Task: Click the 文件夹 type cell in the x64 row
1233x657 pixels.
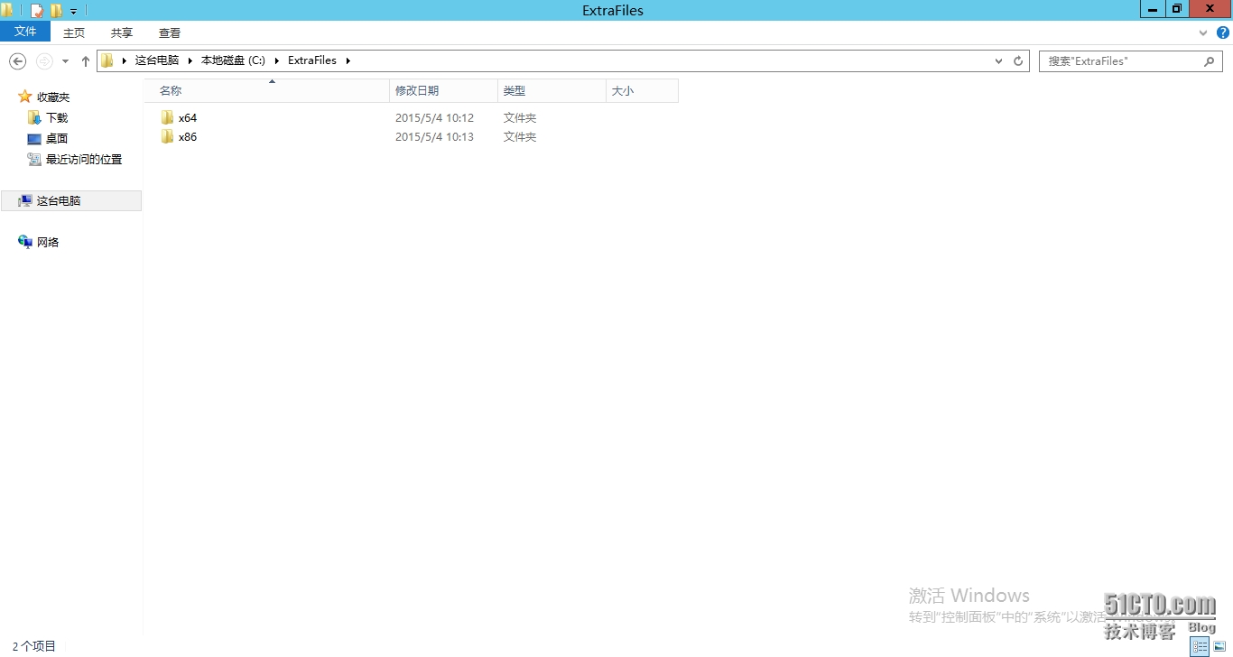Action: 520,118
